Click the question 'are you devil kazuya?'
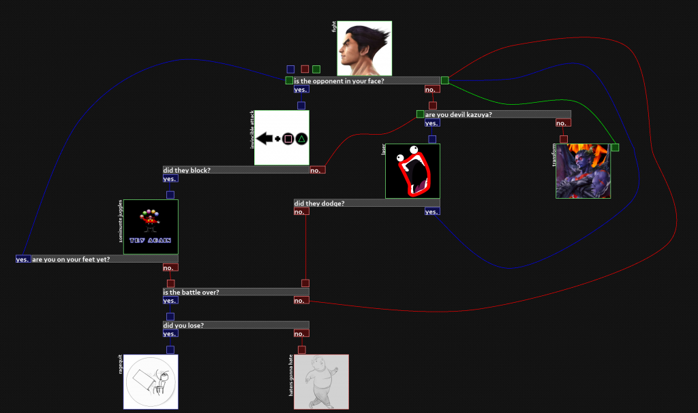698x413 pixels. [498, 114]
